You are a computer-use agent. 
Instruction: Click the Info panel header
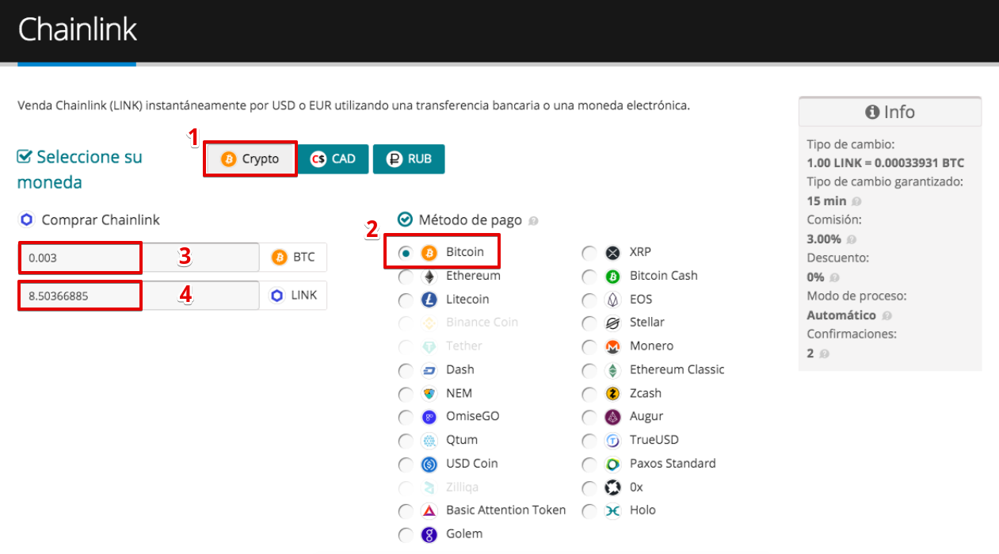click(x=890, y=112)
